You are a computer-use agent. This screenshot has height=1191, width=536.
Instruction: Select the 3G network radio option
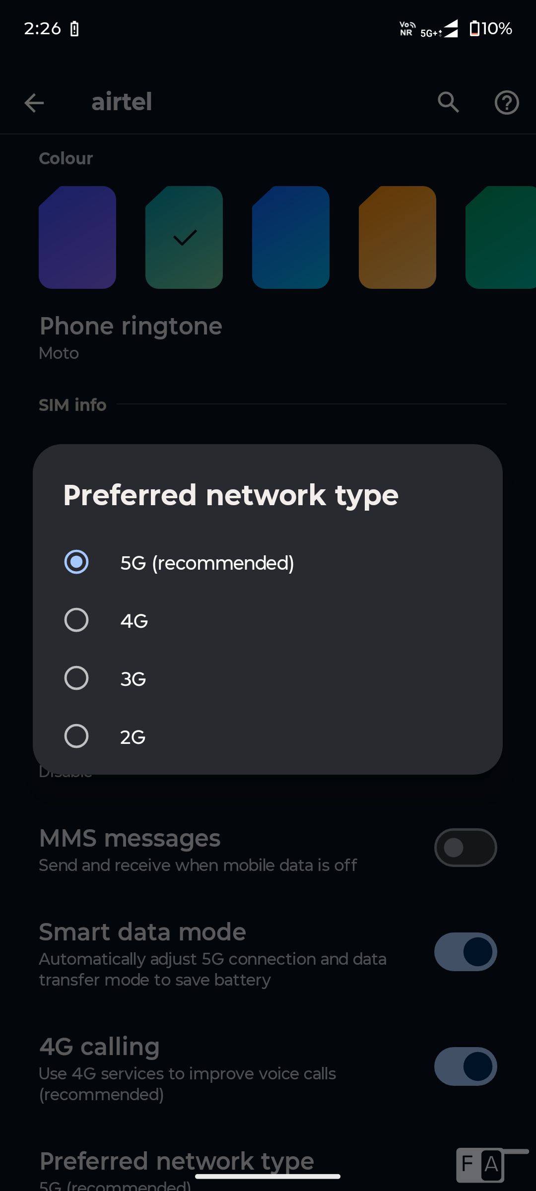point(76,678)
